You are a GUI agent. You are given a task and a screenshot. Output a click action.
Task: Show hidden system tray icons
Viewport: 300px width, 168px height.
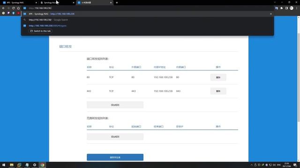pos(252,165)
